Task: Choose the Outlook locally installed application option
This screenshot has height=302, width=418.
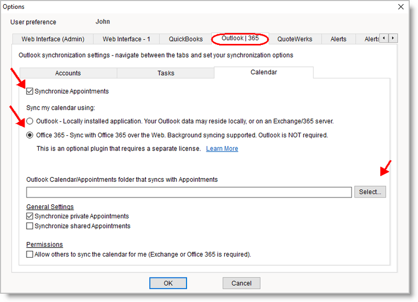Action: (x=30, y=121)
